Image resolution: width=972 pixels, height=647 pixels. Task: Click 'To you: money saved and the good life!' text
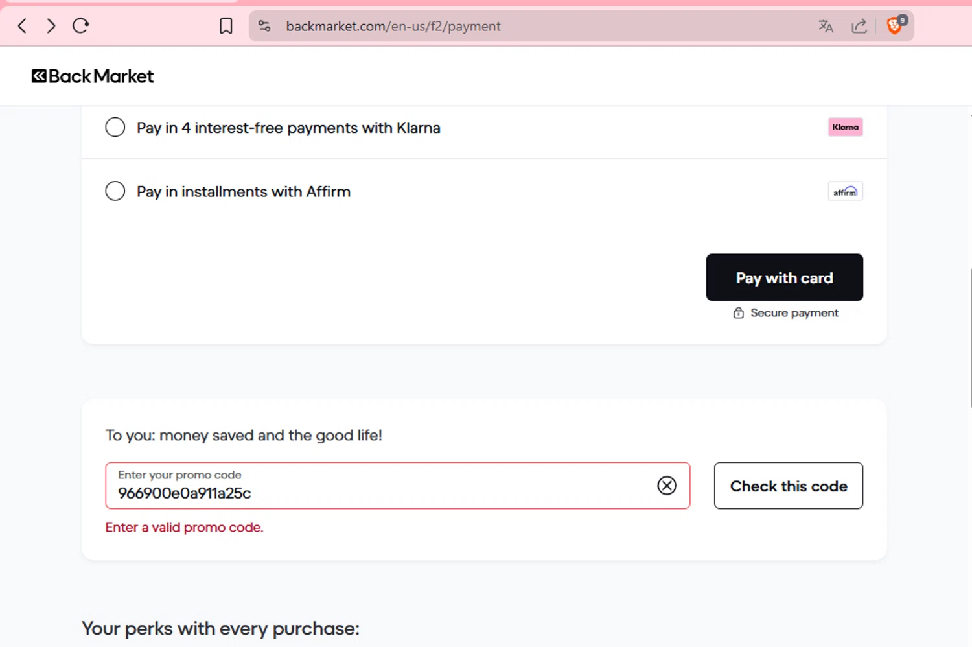(x=244, y=435)
